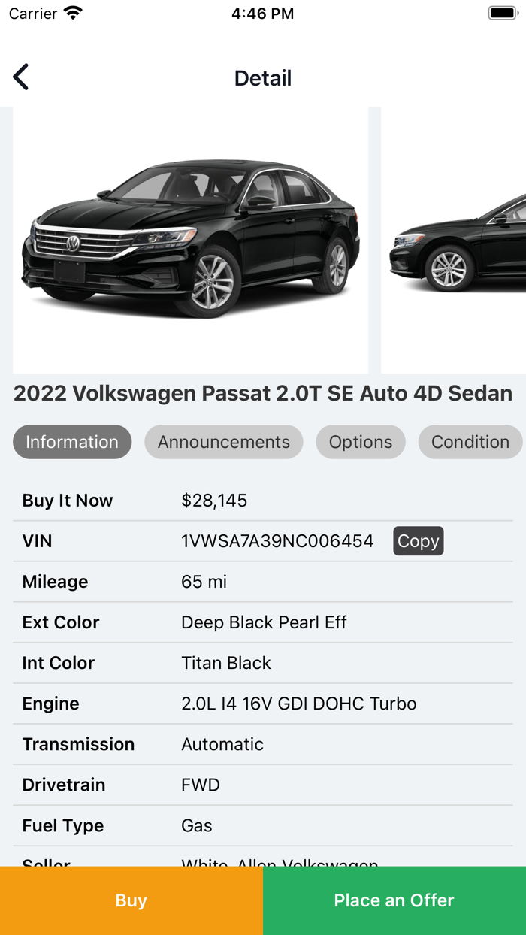Open the front view Passat photo
Viewport: 526px width, 935px height.
click(x=191, y=241)
